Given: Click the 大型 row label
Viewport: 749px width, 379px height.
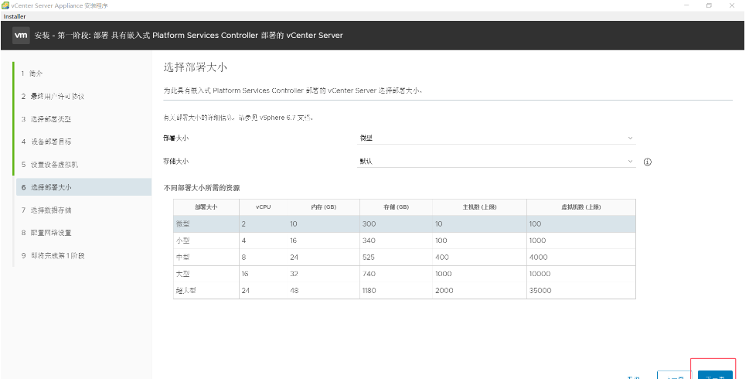Looking at the screenshot, I should click(x=183, y=274).
